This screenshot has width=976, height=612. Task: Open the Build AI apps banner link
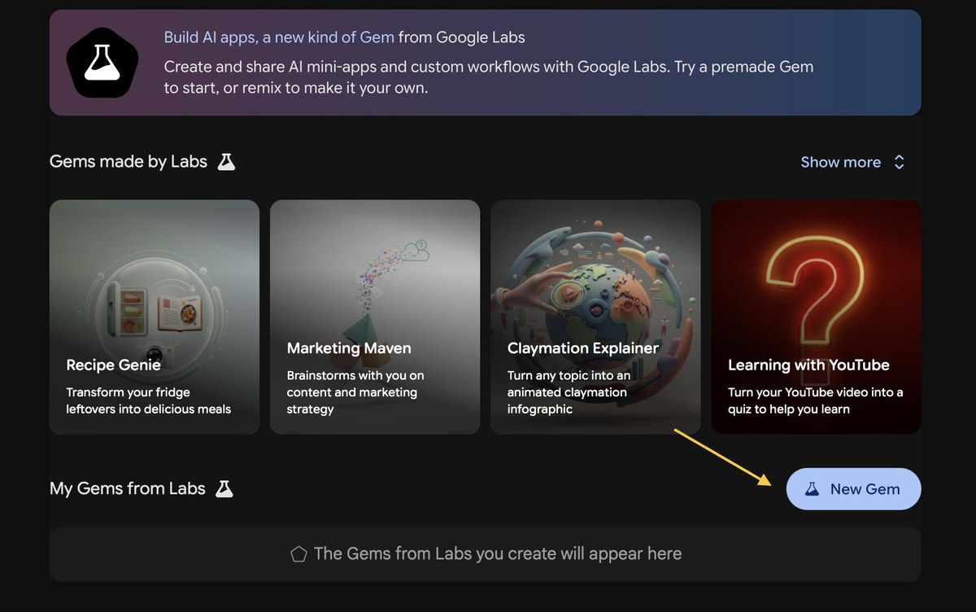tap(279, 37)
